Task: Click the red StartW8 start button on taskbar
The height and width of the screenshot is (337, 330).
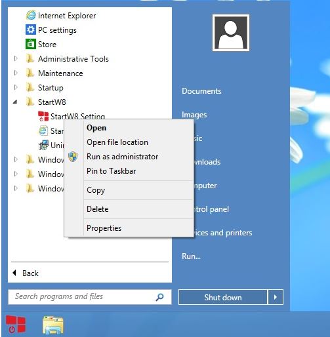Action: (x=16, y=324)
